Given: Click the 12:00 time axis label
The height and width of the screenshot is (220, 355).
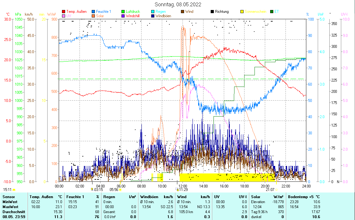Looking at the screenshot, I should pos(183,186).
